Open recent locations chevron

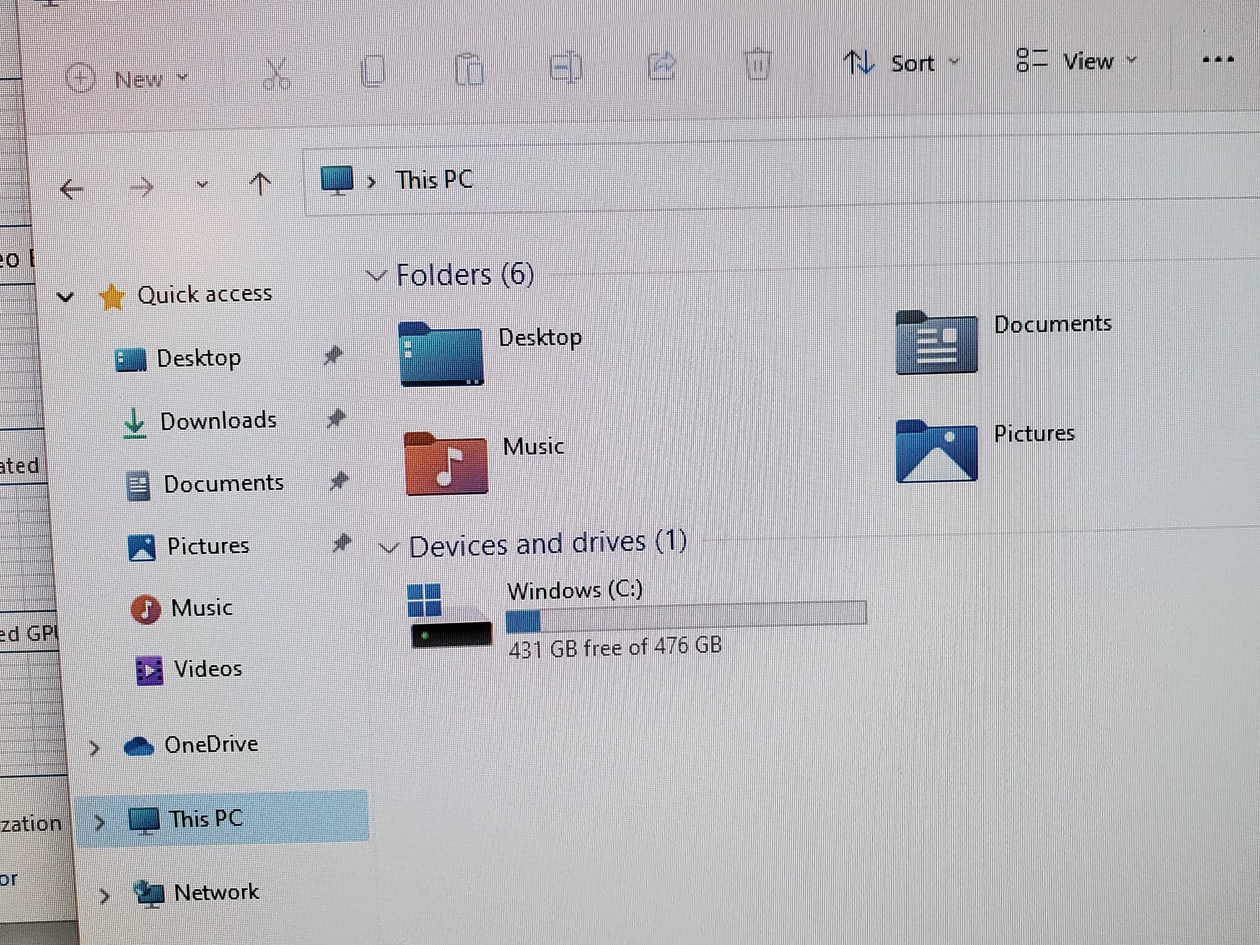point(202,185)
